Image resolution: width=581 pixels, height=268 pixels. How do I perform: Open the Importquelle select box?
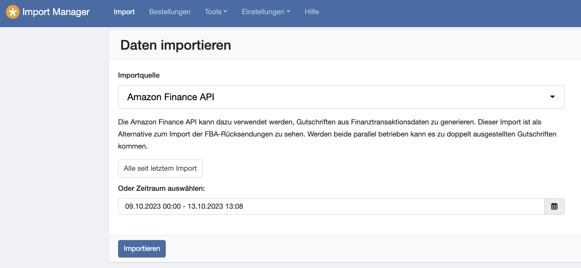[x=341, y=97]
